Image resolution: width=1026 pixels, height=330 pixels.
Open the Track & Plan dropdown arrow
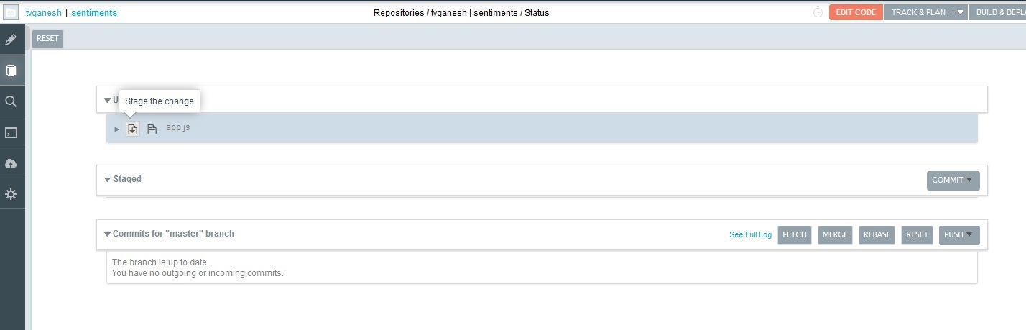(960, 12)
